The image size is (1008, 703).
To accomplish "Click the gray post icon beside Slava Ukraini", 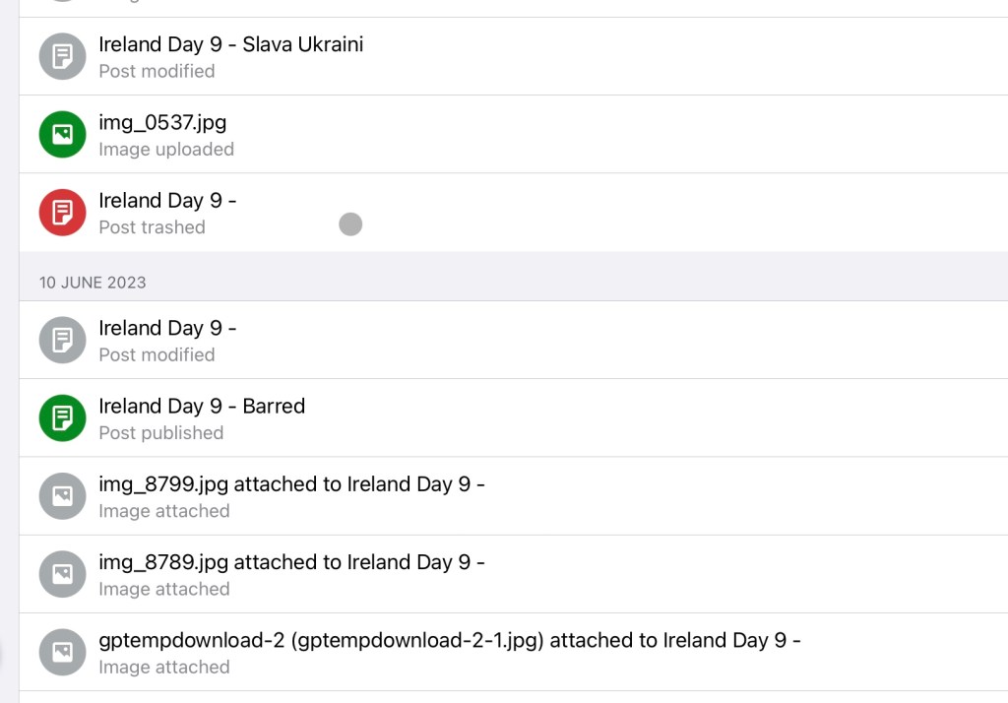I will [x=62, y=56].
